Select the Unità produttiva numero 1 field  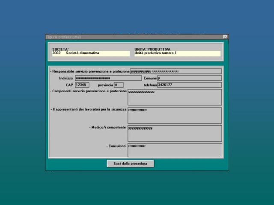[177, 53]
